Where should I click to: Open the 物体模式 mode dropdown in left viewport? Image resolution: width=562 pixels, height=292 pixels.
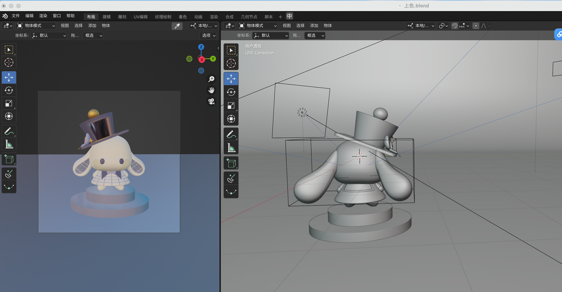36,26
